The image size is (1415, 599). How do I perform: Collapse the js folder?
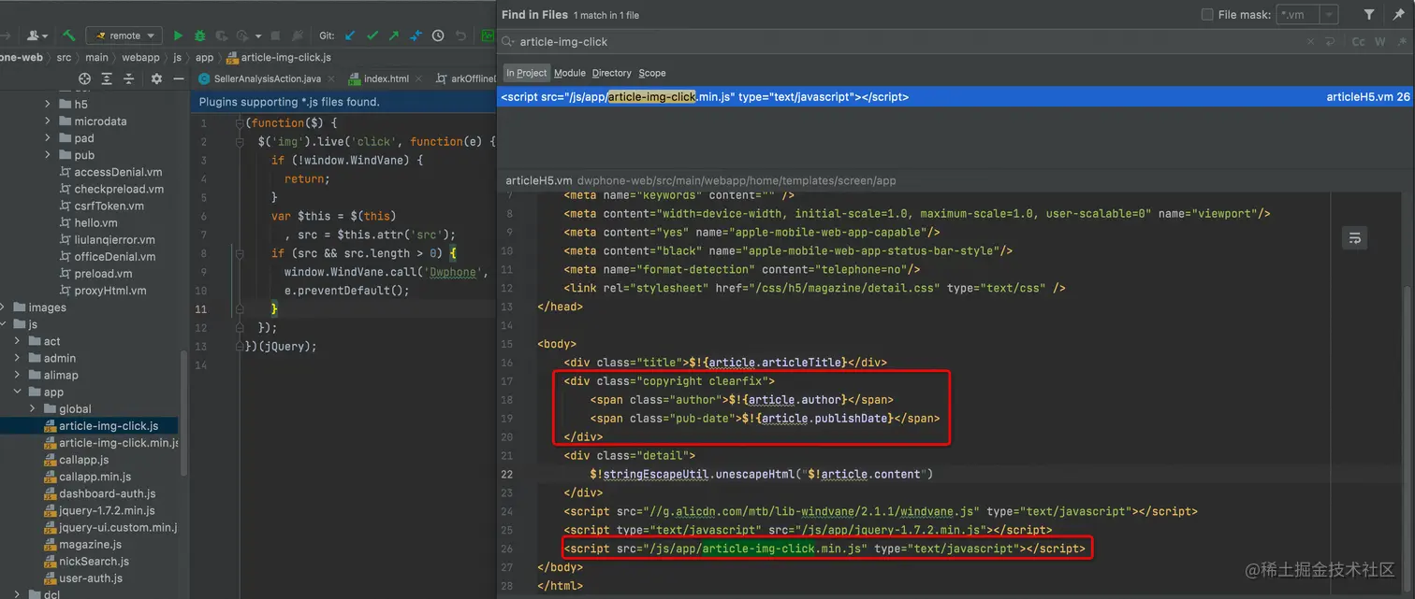(3, 324)
